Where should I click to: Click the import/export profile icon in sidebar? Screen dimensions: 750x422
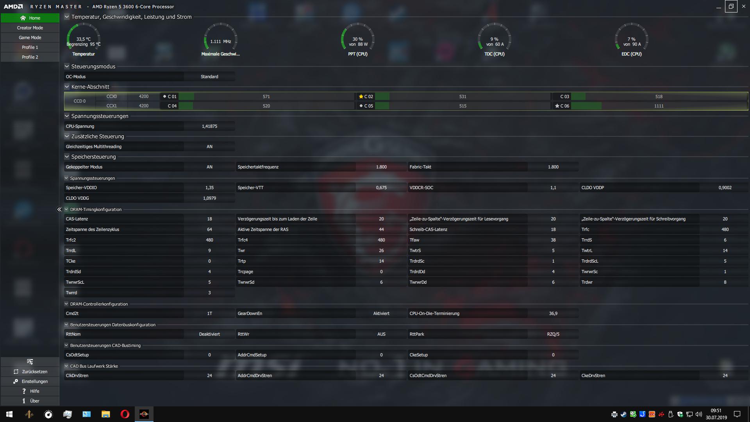tap(30, 361)
